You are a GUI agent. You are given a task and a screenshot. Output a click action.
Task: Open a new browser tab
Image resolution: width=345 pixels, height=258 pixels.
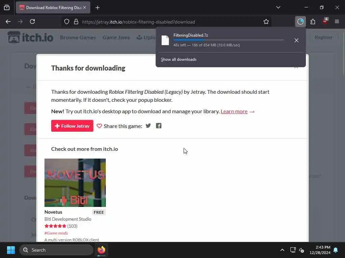pos(97,8)
